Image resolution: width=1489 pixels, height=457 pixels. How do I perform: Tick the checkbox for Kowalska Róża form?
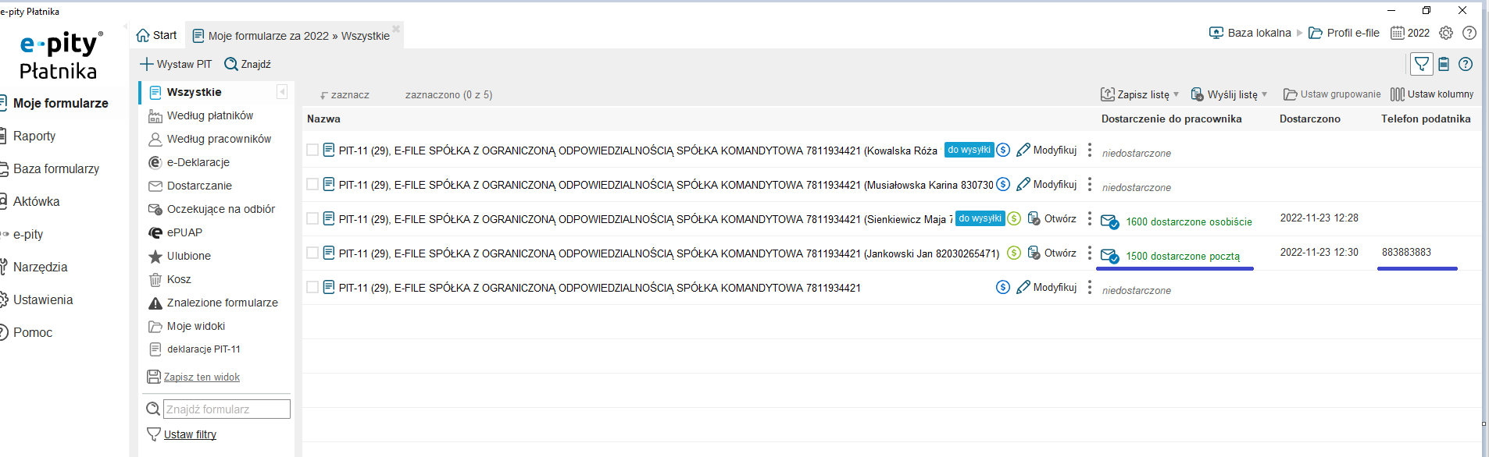coord(312,150)
